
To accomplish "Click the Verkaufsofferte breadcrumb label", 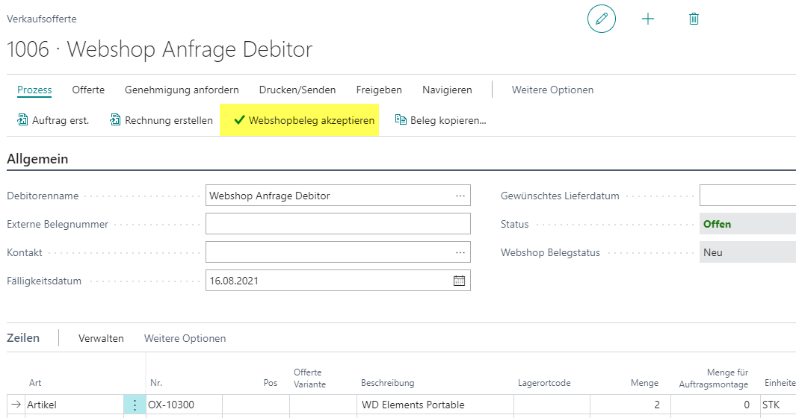I will [42, 19].
